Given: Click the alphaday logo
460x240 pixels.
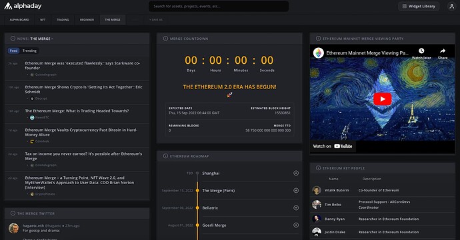Looking at the screenshot, I should [23, 6].
